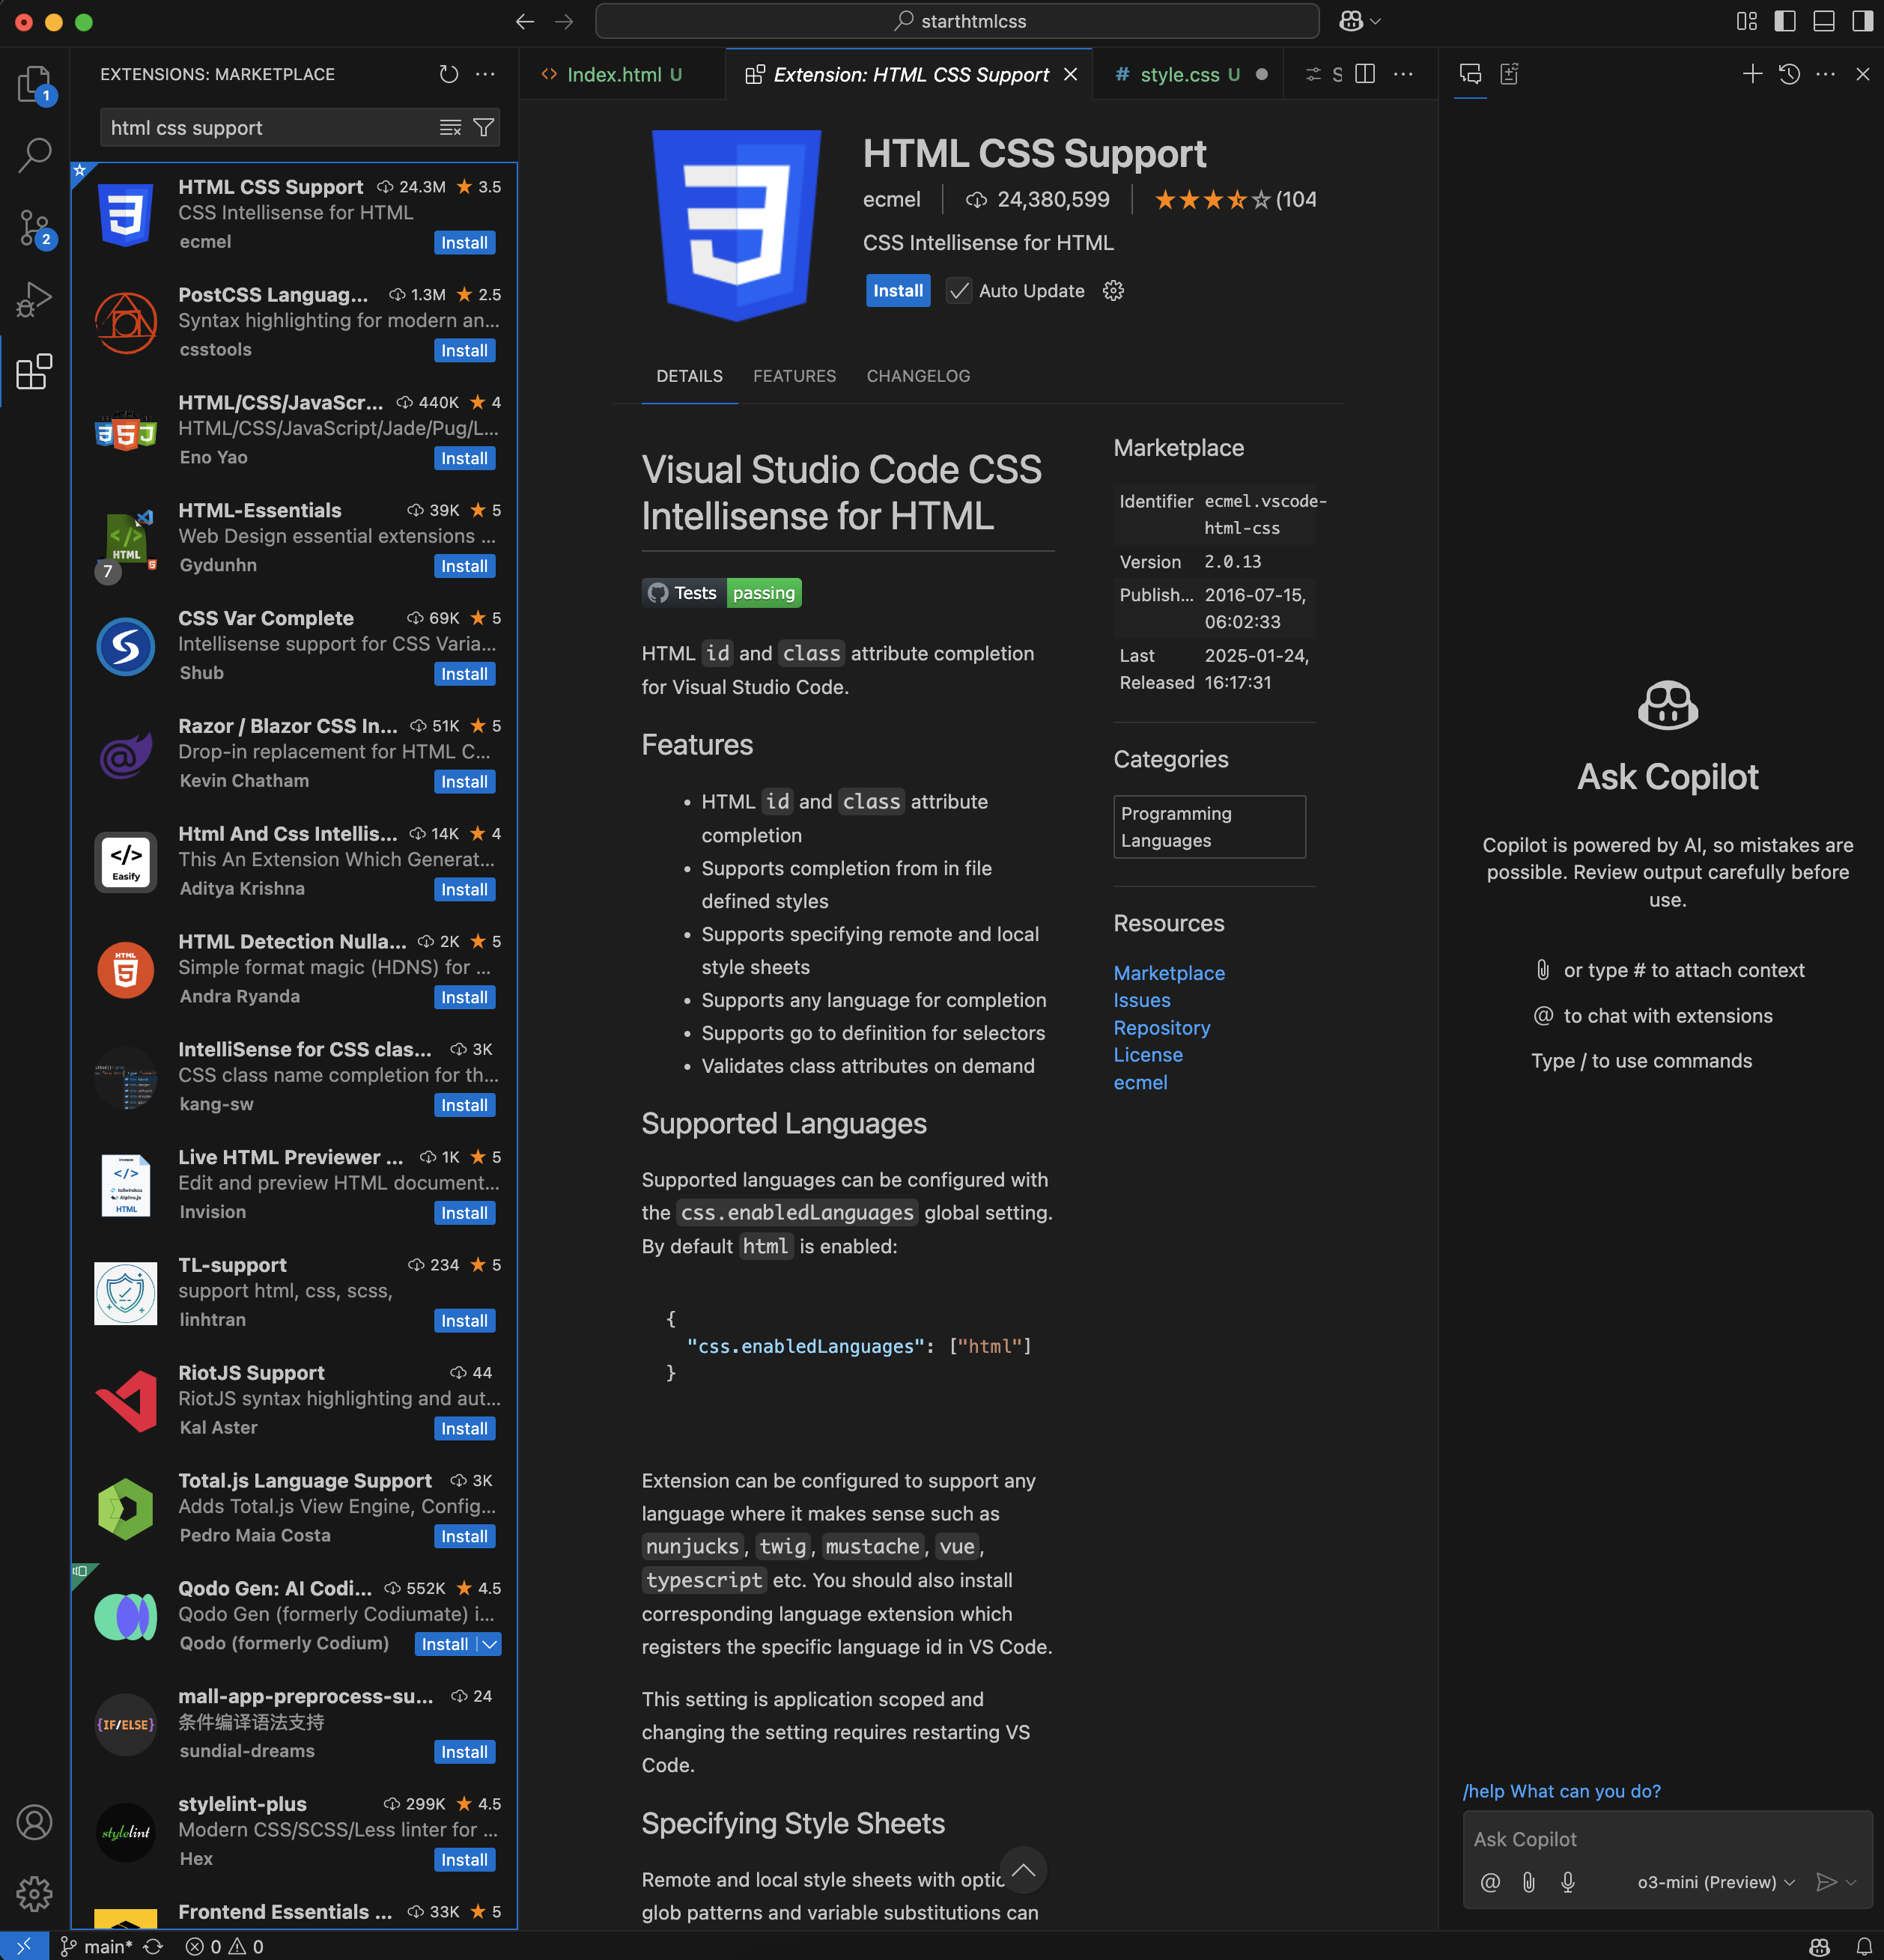Image resolution: width=1884 pixels, height=1960 pixels.
Task: Install the HTML CSS Support extension
Action: (897, 291)
